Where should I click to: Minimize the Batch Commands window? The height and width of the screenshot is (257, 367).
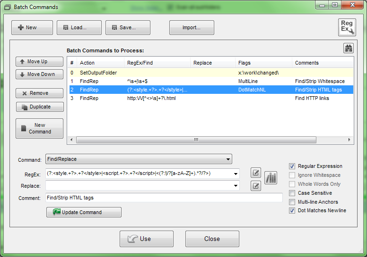point(322,5)
